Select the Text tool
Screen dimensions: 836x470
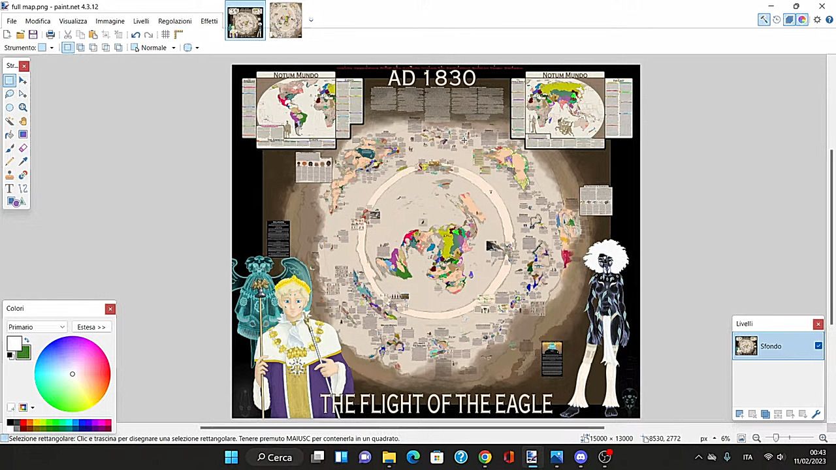[x=10, y=189]
